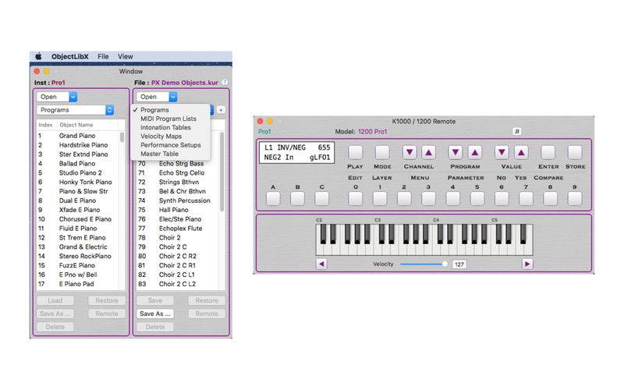
Task: Click the Object Name column header
Action: pyautogui.click(x=76, y=125)
